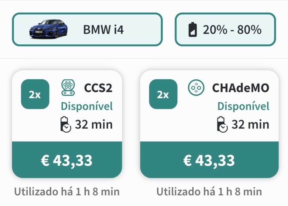Open the BMW i4 vehicle selector
288x206 pixels.
(x=87, y=29)
